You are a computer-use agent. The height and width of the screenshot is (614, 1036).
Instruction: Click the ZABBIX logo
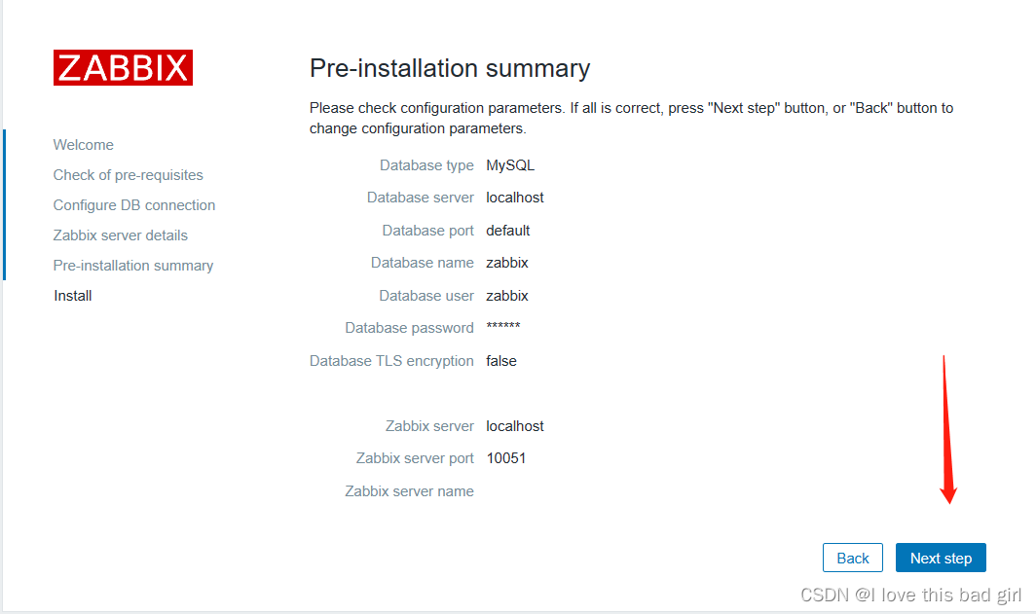click(x=123, y=67)
